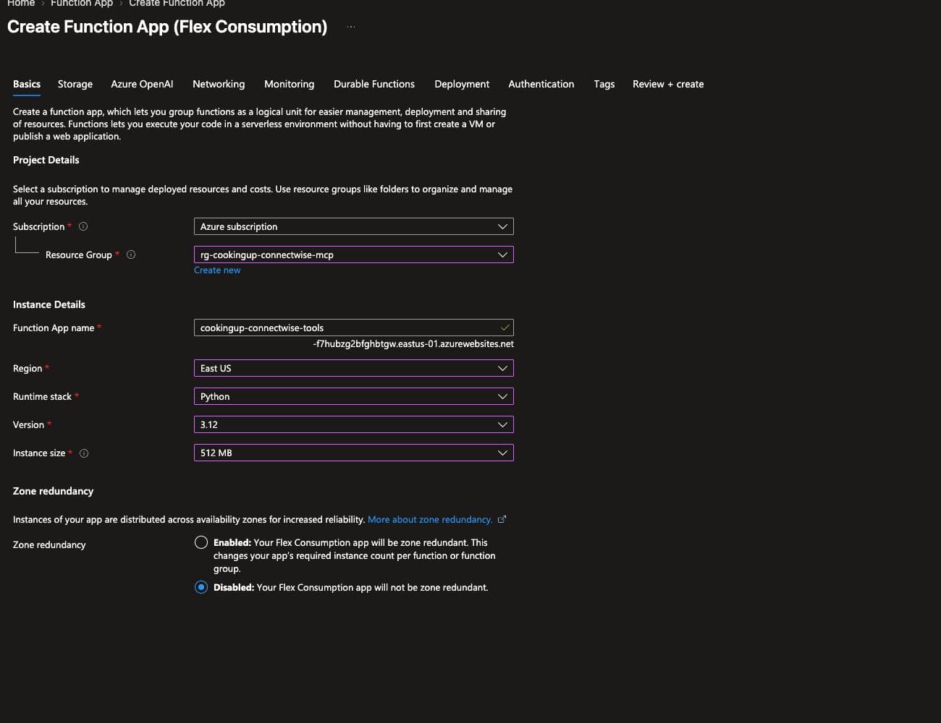The height and width of the screenshot is (723, 941).
Task: Open the ellipsis menu beside page title
Action: point(351,27)
